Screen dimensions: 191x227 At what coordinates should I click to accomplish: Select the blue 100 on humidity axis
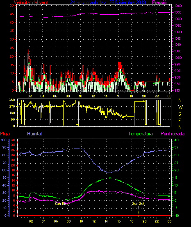pyautogui.click(x=4, y=140)
